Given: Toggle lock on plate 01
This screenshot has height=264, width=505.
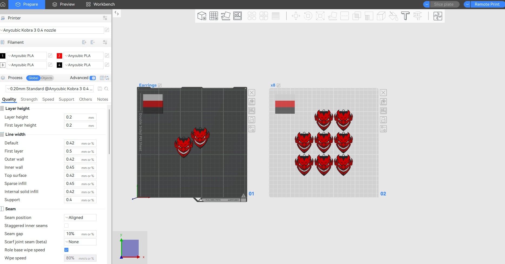Looking at the screenshot, I should click(252, 120).
